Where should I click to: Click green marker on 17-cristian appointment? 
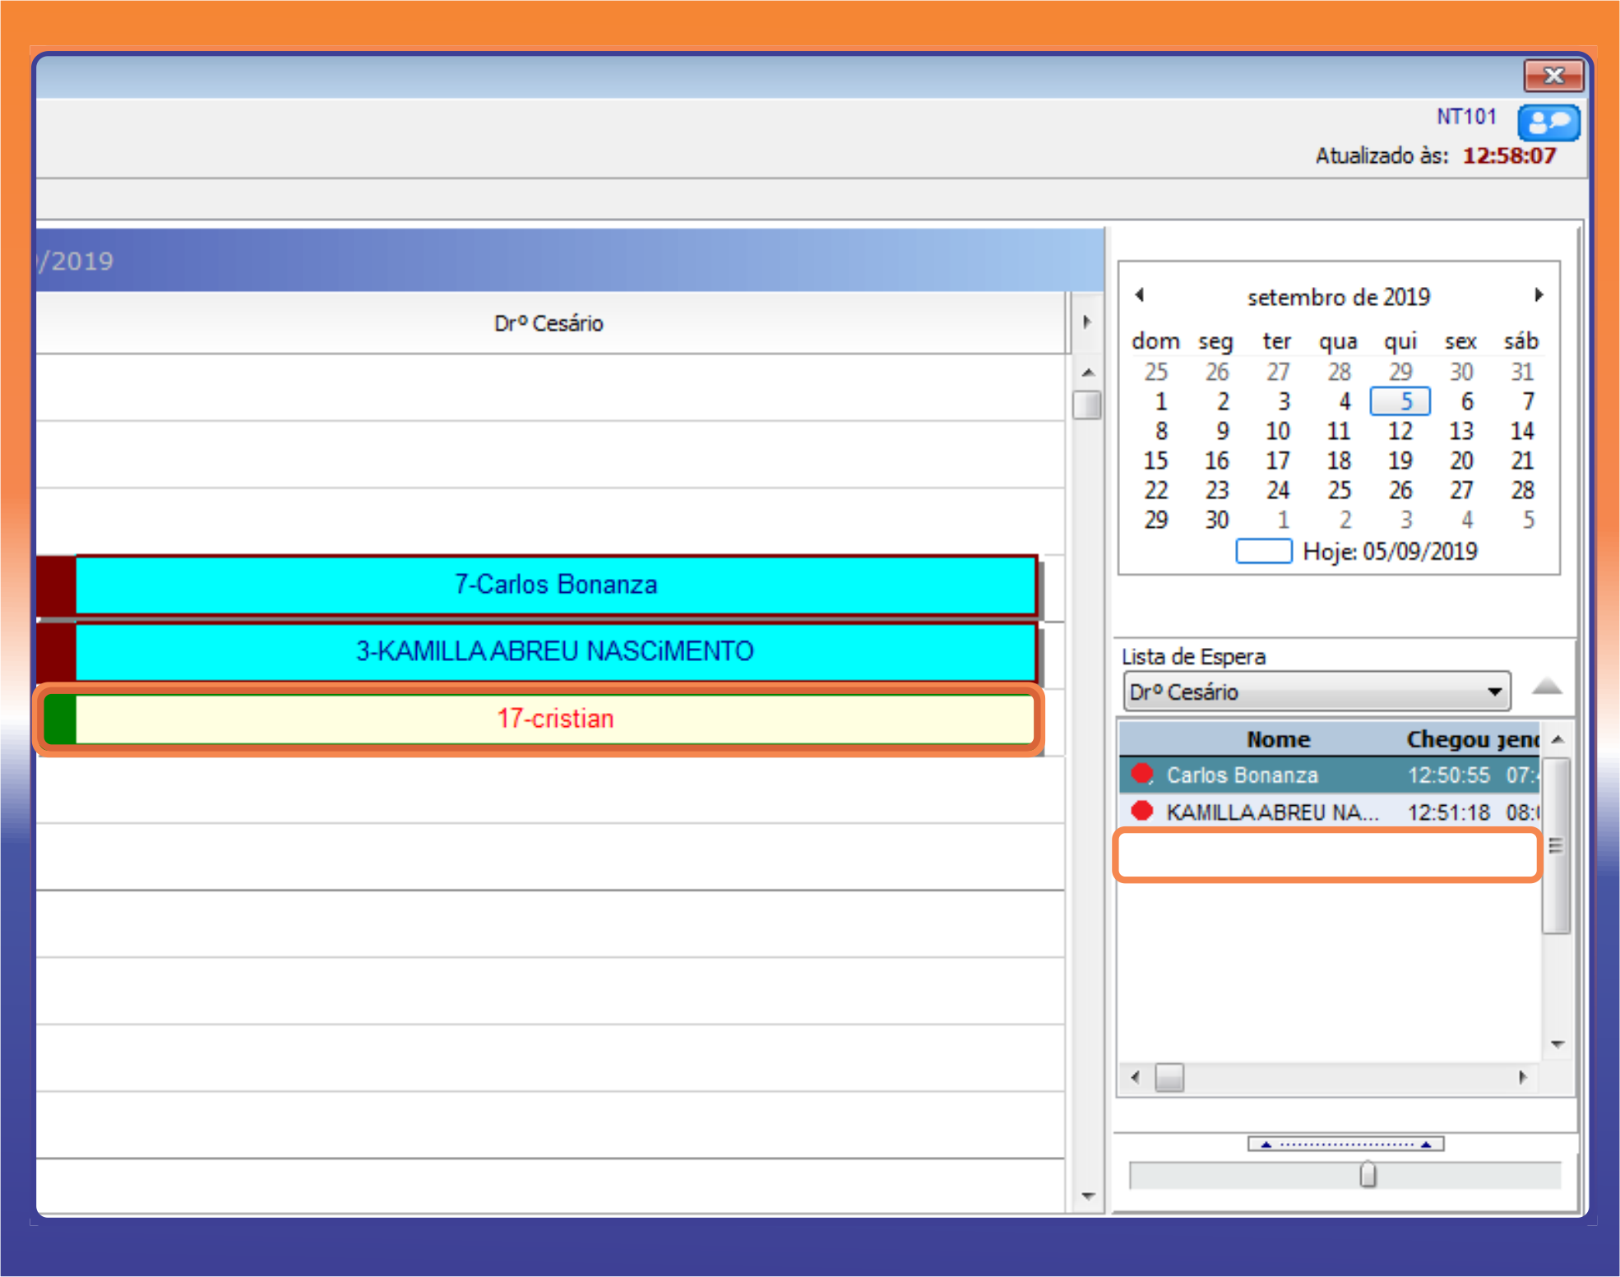click(x=59, y=719)
